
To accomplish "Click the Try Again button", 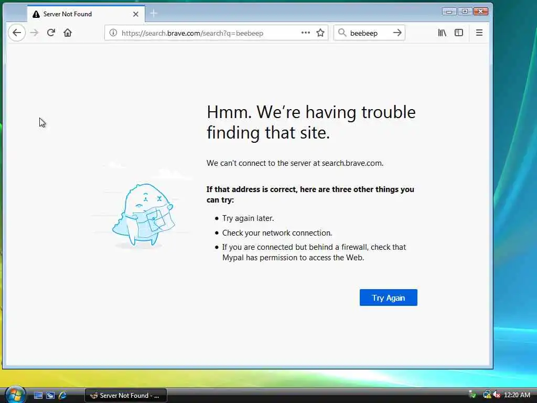I will pyautogui.click(x=389, y=298).
